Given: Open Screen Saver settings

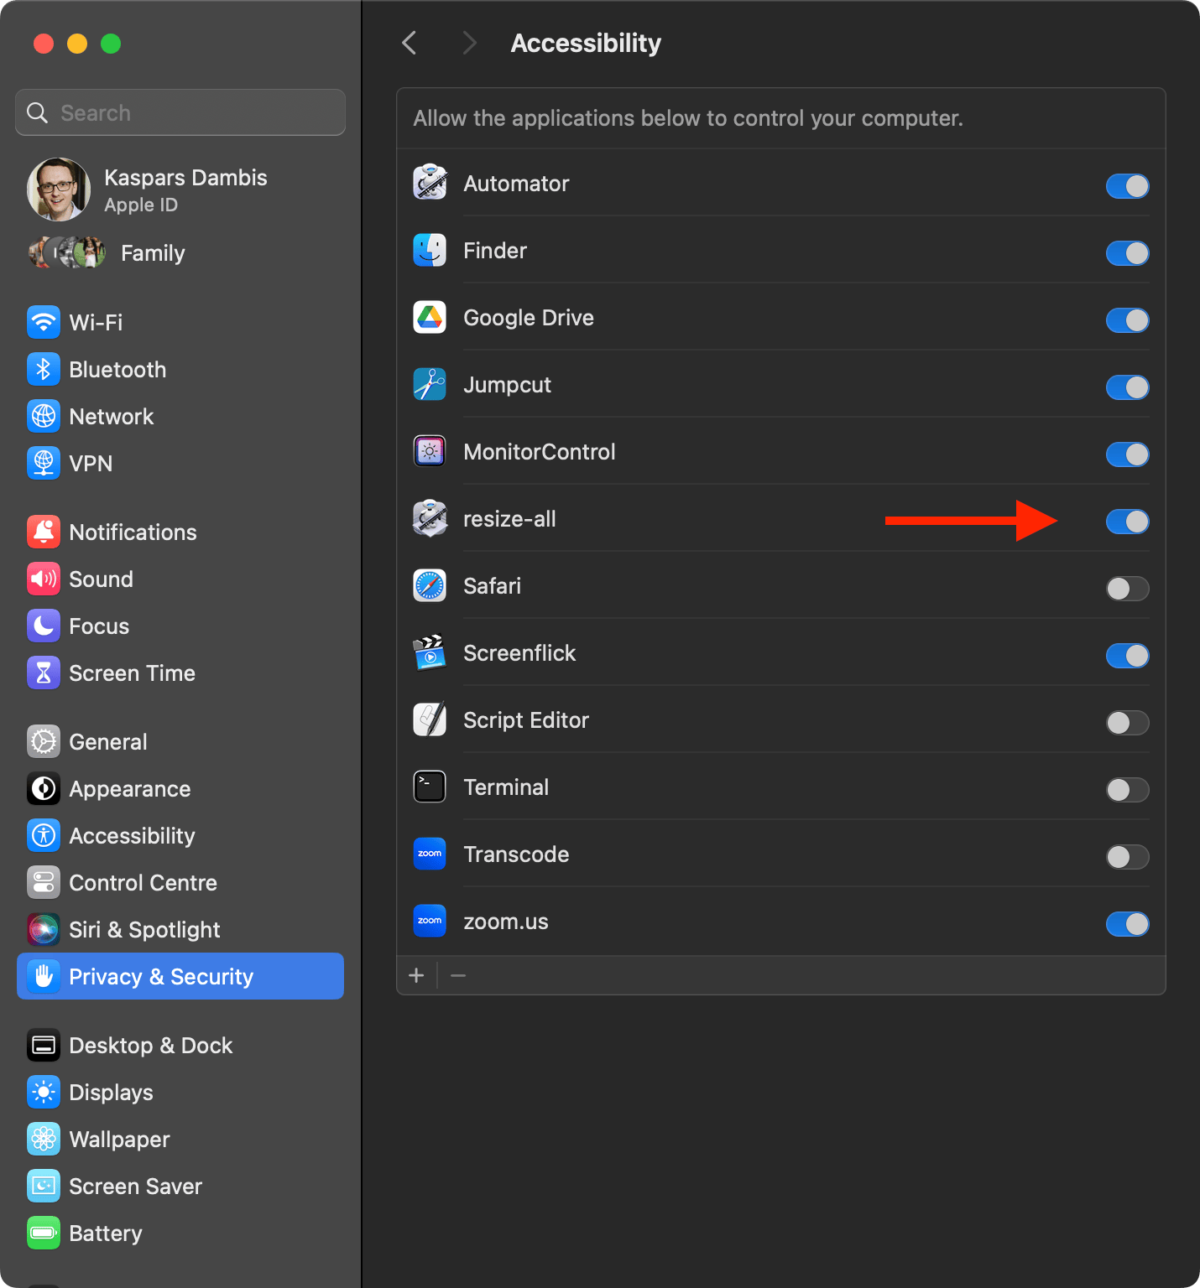Looking at the screenshot, I should [180, 1186].
